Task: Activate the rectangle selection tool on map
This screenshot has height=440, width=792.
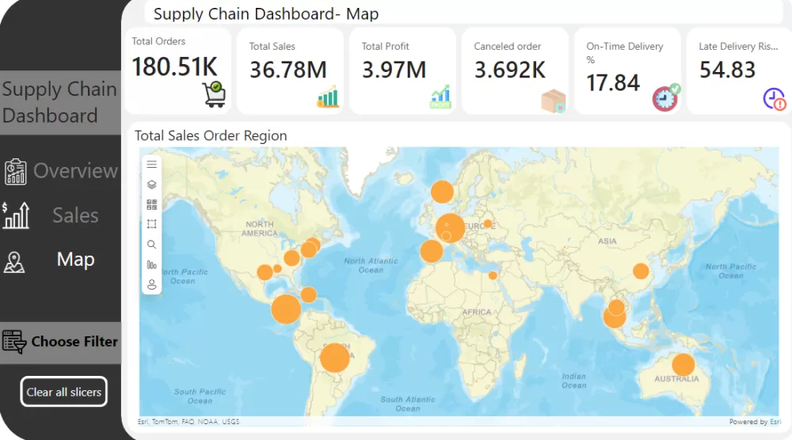Action: (x=152, y=225)
